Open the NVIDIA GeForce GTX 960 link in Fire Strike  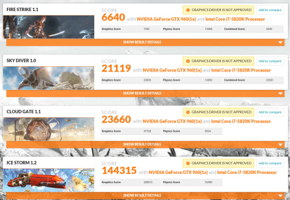coord(166,19)
